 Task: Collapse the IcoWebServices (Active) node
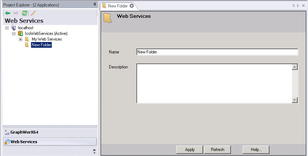[x=14, y=33]
